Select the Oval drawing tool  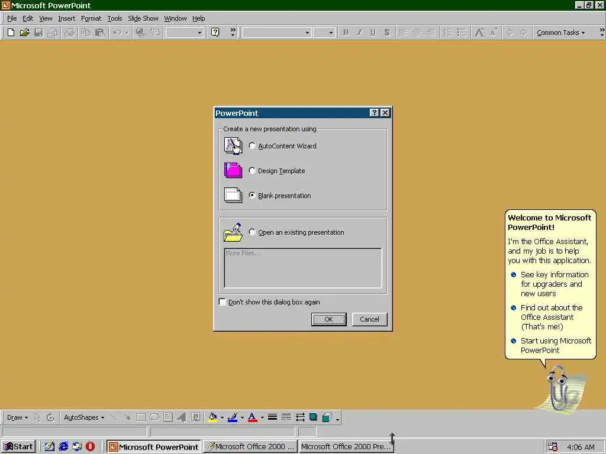click(x=154, y=417)
